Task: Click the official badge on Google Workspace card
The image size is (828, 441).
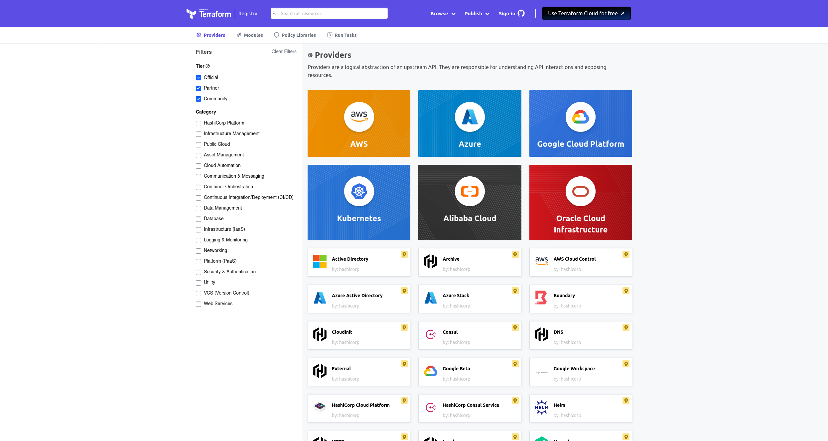Action: point(626,364)
